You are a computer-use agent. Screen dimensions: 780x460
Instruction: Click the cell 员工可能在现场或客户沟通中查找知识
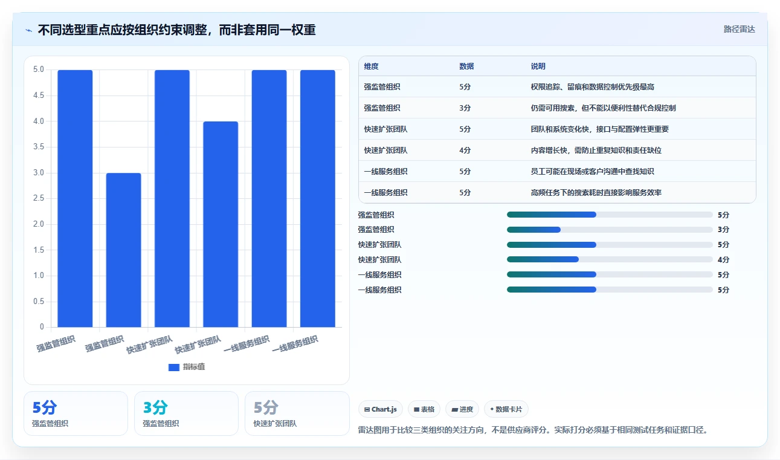[592, 172]
